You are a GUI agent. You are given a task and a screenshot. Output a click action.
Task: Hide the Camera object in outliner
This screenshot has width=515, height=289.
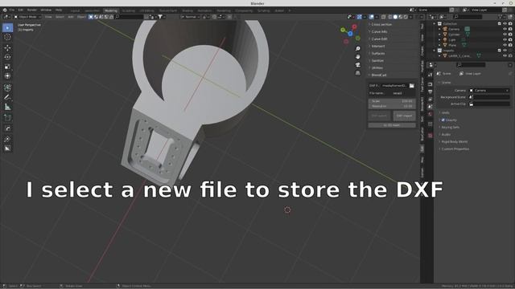[505, 29]
